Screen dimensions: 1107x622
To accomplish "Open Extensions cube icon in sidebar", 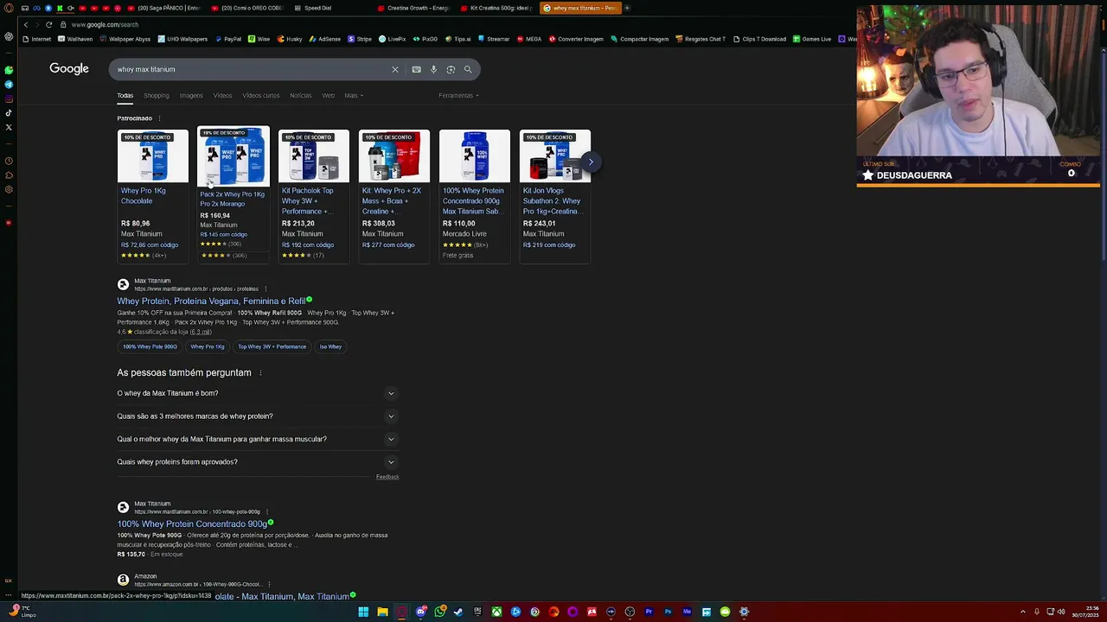I will (9, 175).
